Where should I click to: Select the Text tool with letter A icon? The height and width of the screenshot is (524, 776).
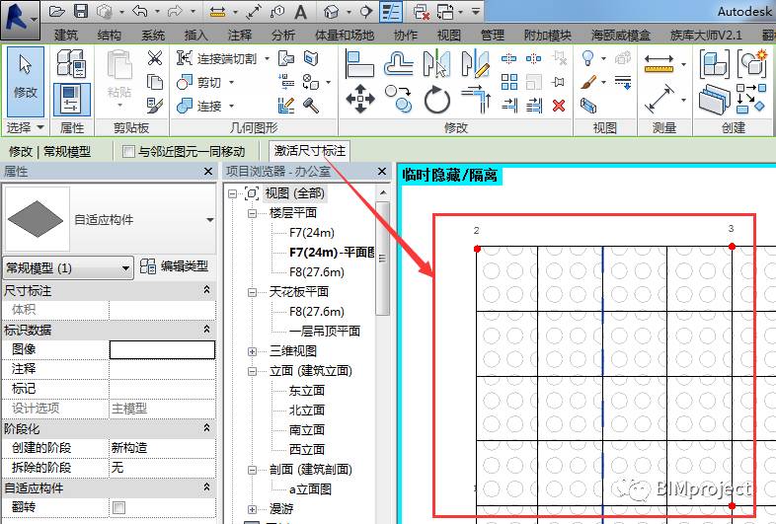click(x=300, y=12)
